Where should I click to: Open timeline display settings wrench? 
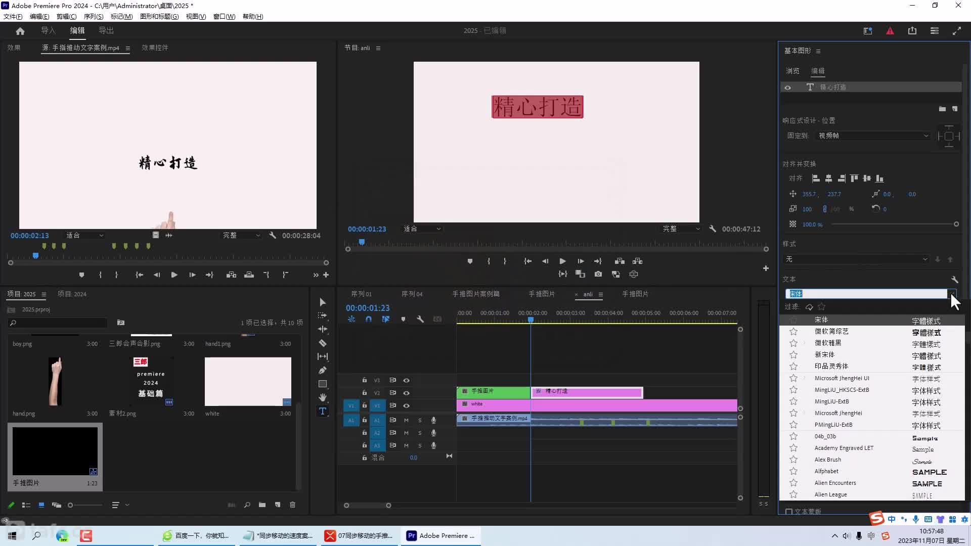coord(420,319)
